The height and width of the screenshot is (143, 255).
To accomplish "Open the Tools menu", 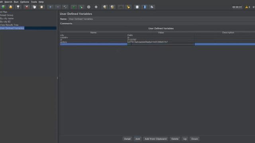I will [x=34, y=2].
